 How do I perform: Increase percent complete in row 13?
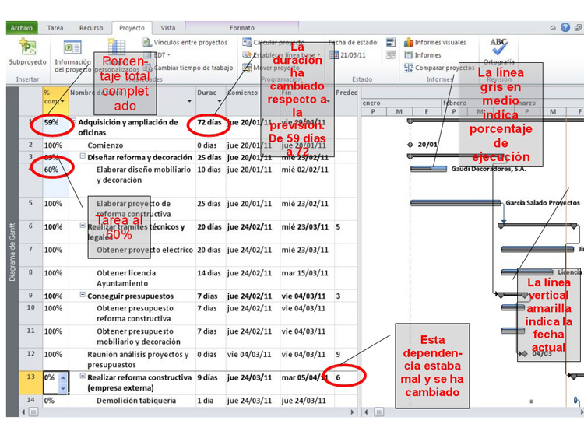point(63,374)
